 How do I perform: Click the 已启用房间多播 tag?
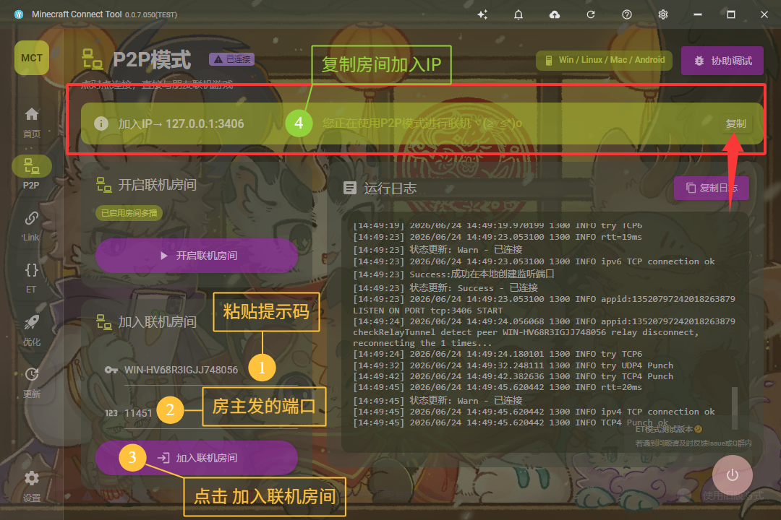tap(129, 213)
